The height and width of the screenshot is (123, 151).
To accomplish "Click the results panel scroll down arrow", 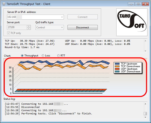I will click(x=145, y=51).
